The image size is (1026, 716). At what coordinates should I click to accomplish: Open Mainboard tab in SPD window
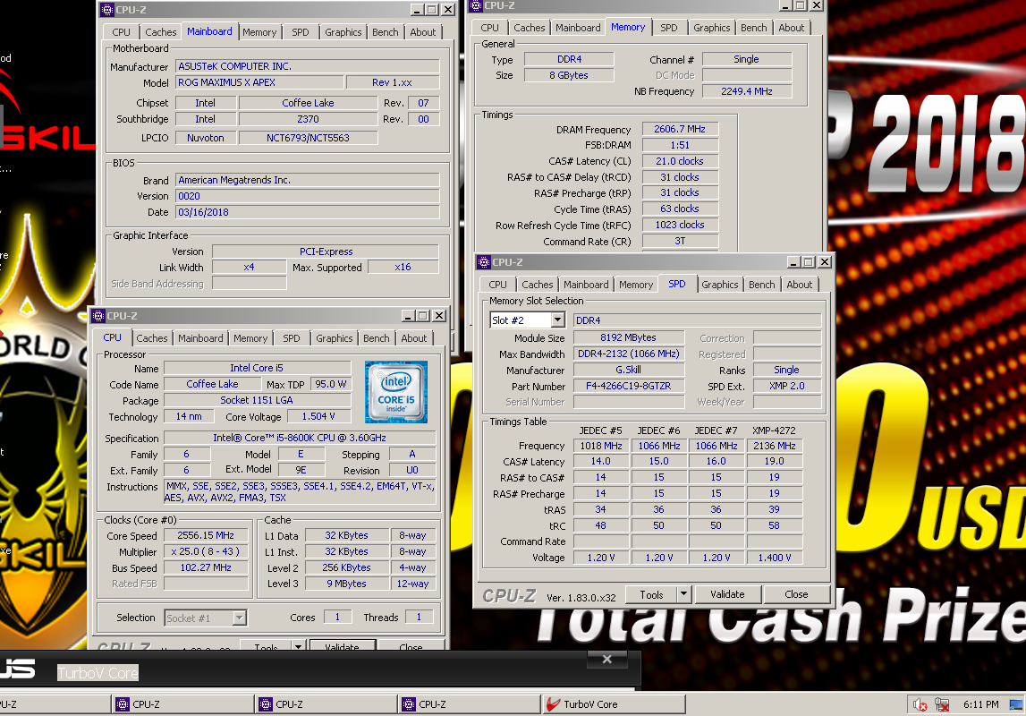pyautogui.click(x=586, y=285)
